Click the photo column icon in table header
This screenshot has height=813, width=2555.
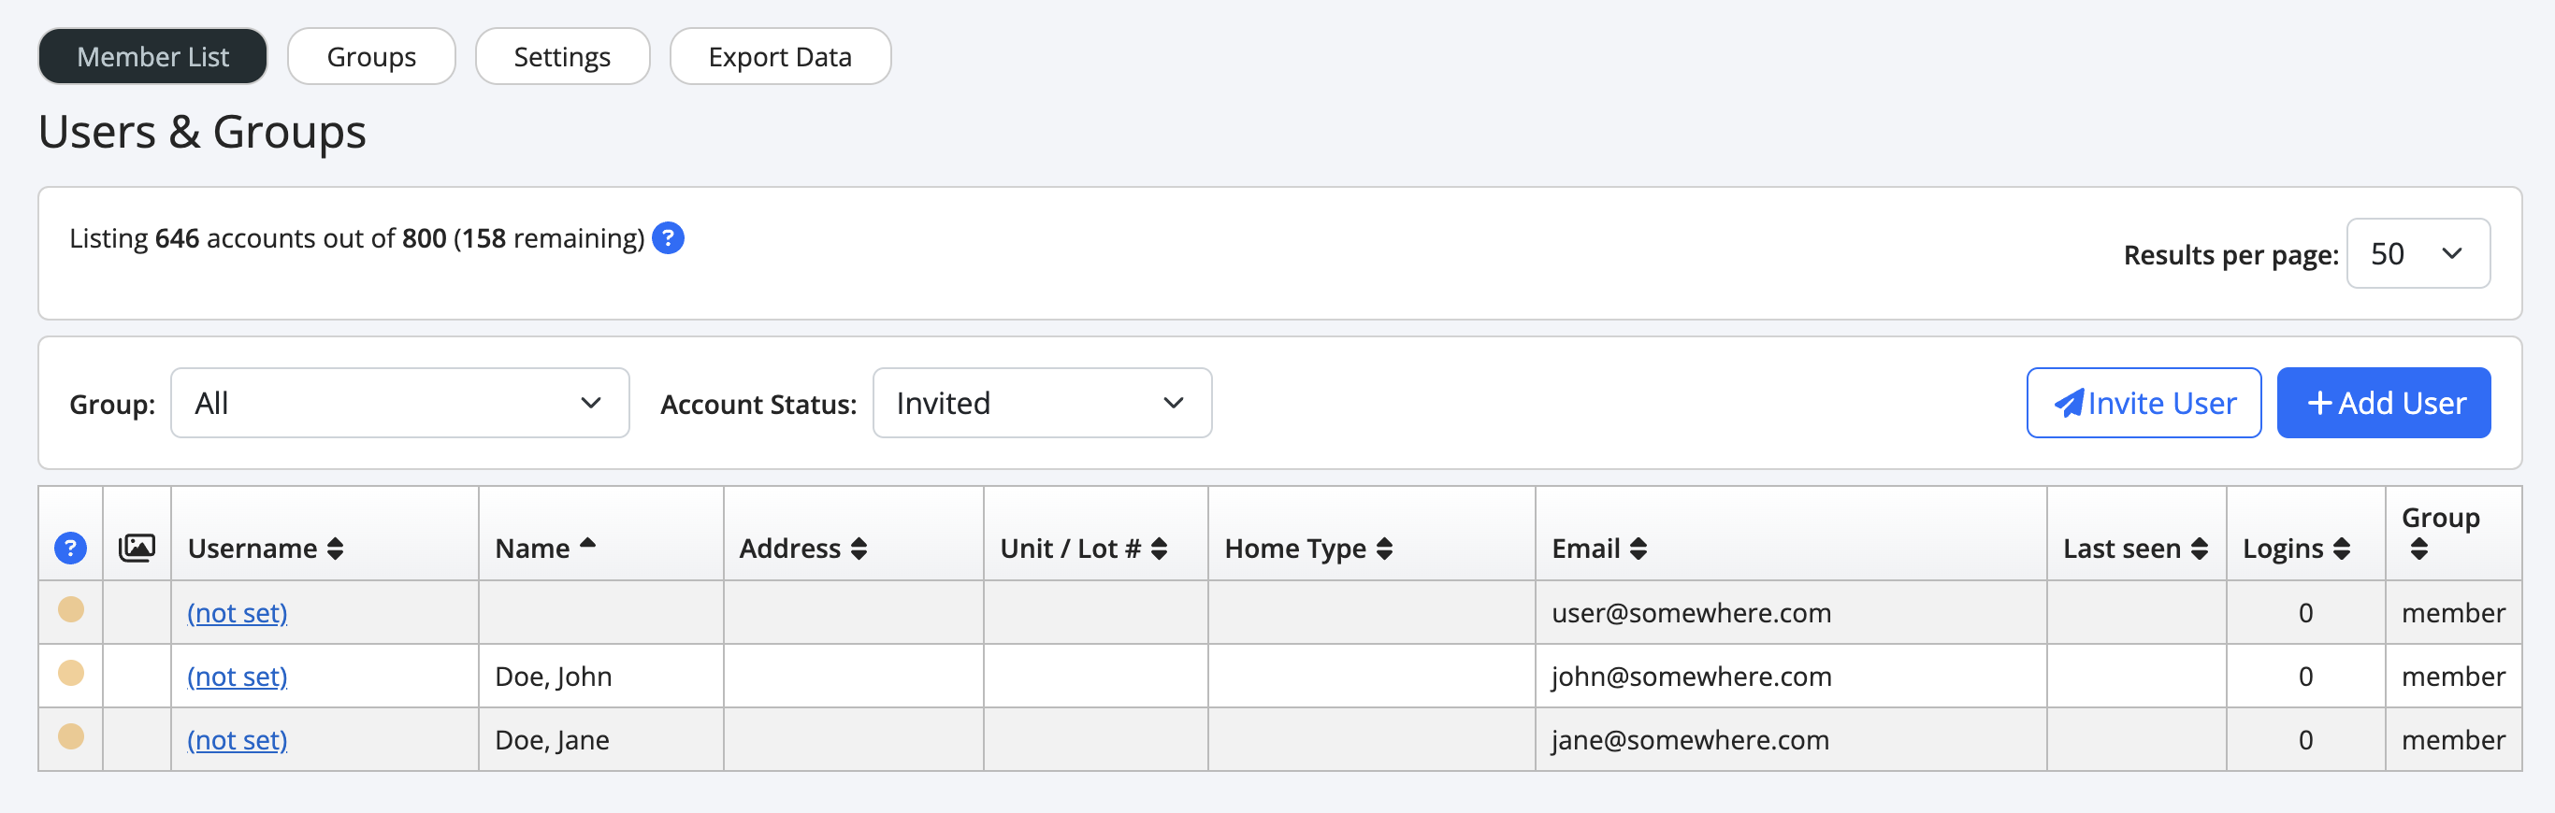point(137,548)
